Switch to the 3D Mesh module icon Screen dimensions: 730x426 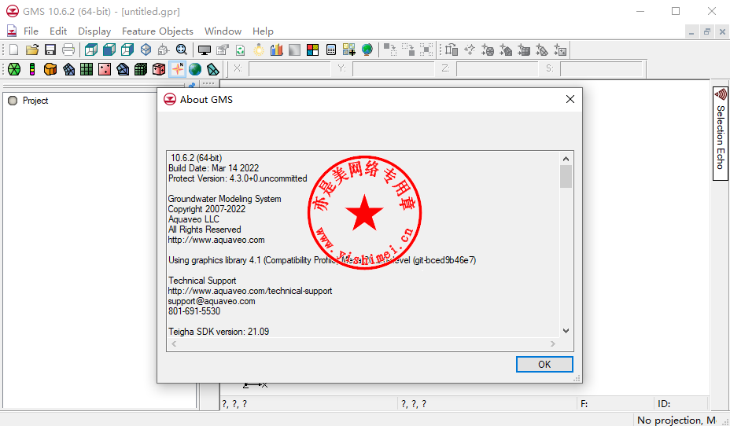pyautogui.click(x=123, y=69)
